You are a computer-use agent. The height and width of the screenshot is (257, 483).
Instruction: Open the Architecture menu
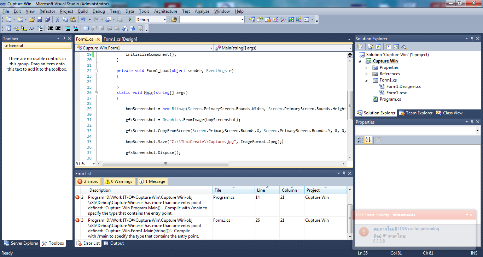click(x=165, y=11)
